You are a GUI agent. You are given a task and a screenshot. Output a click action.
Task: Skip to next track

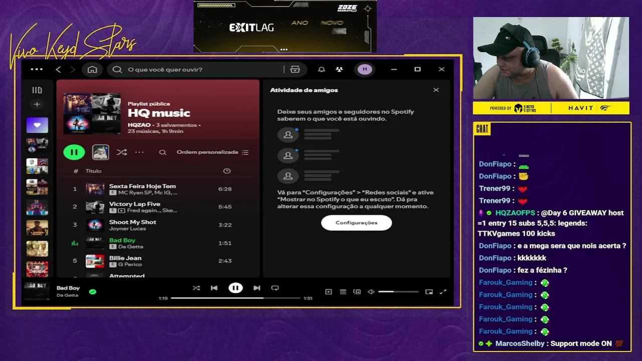click(x=257, y=288)
